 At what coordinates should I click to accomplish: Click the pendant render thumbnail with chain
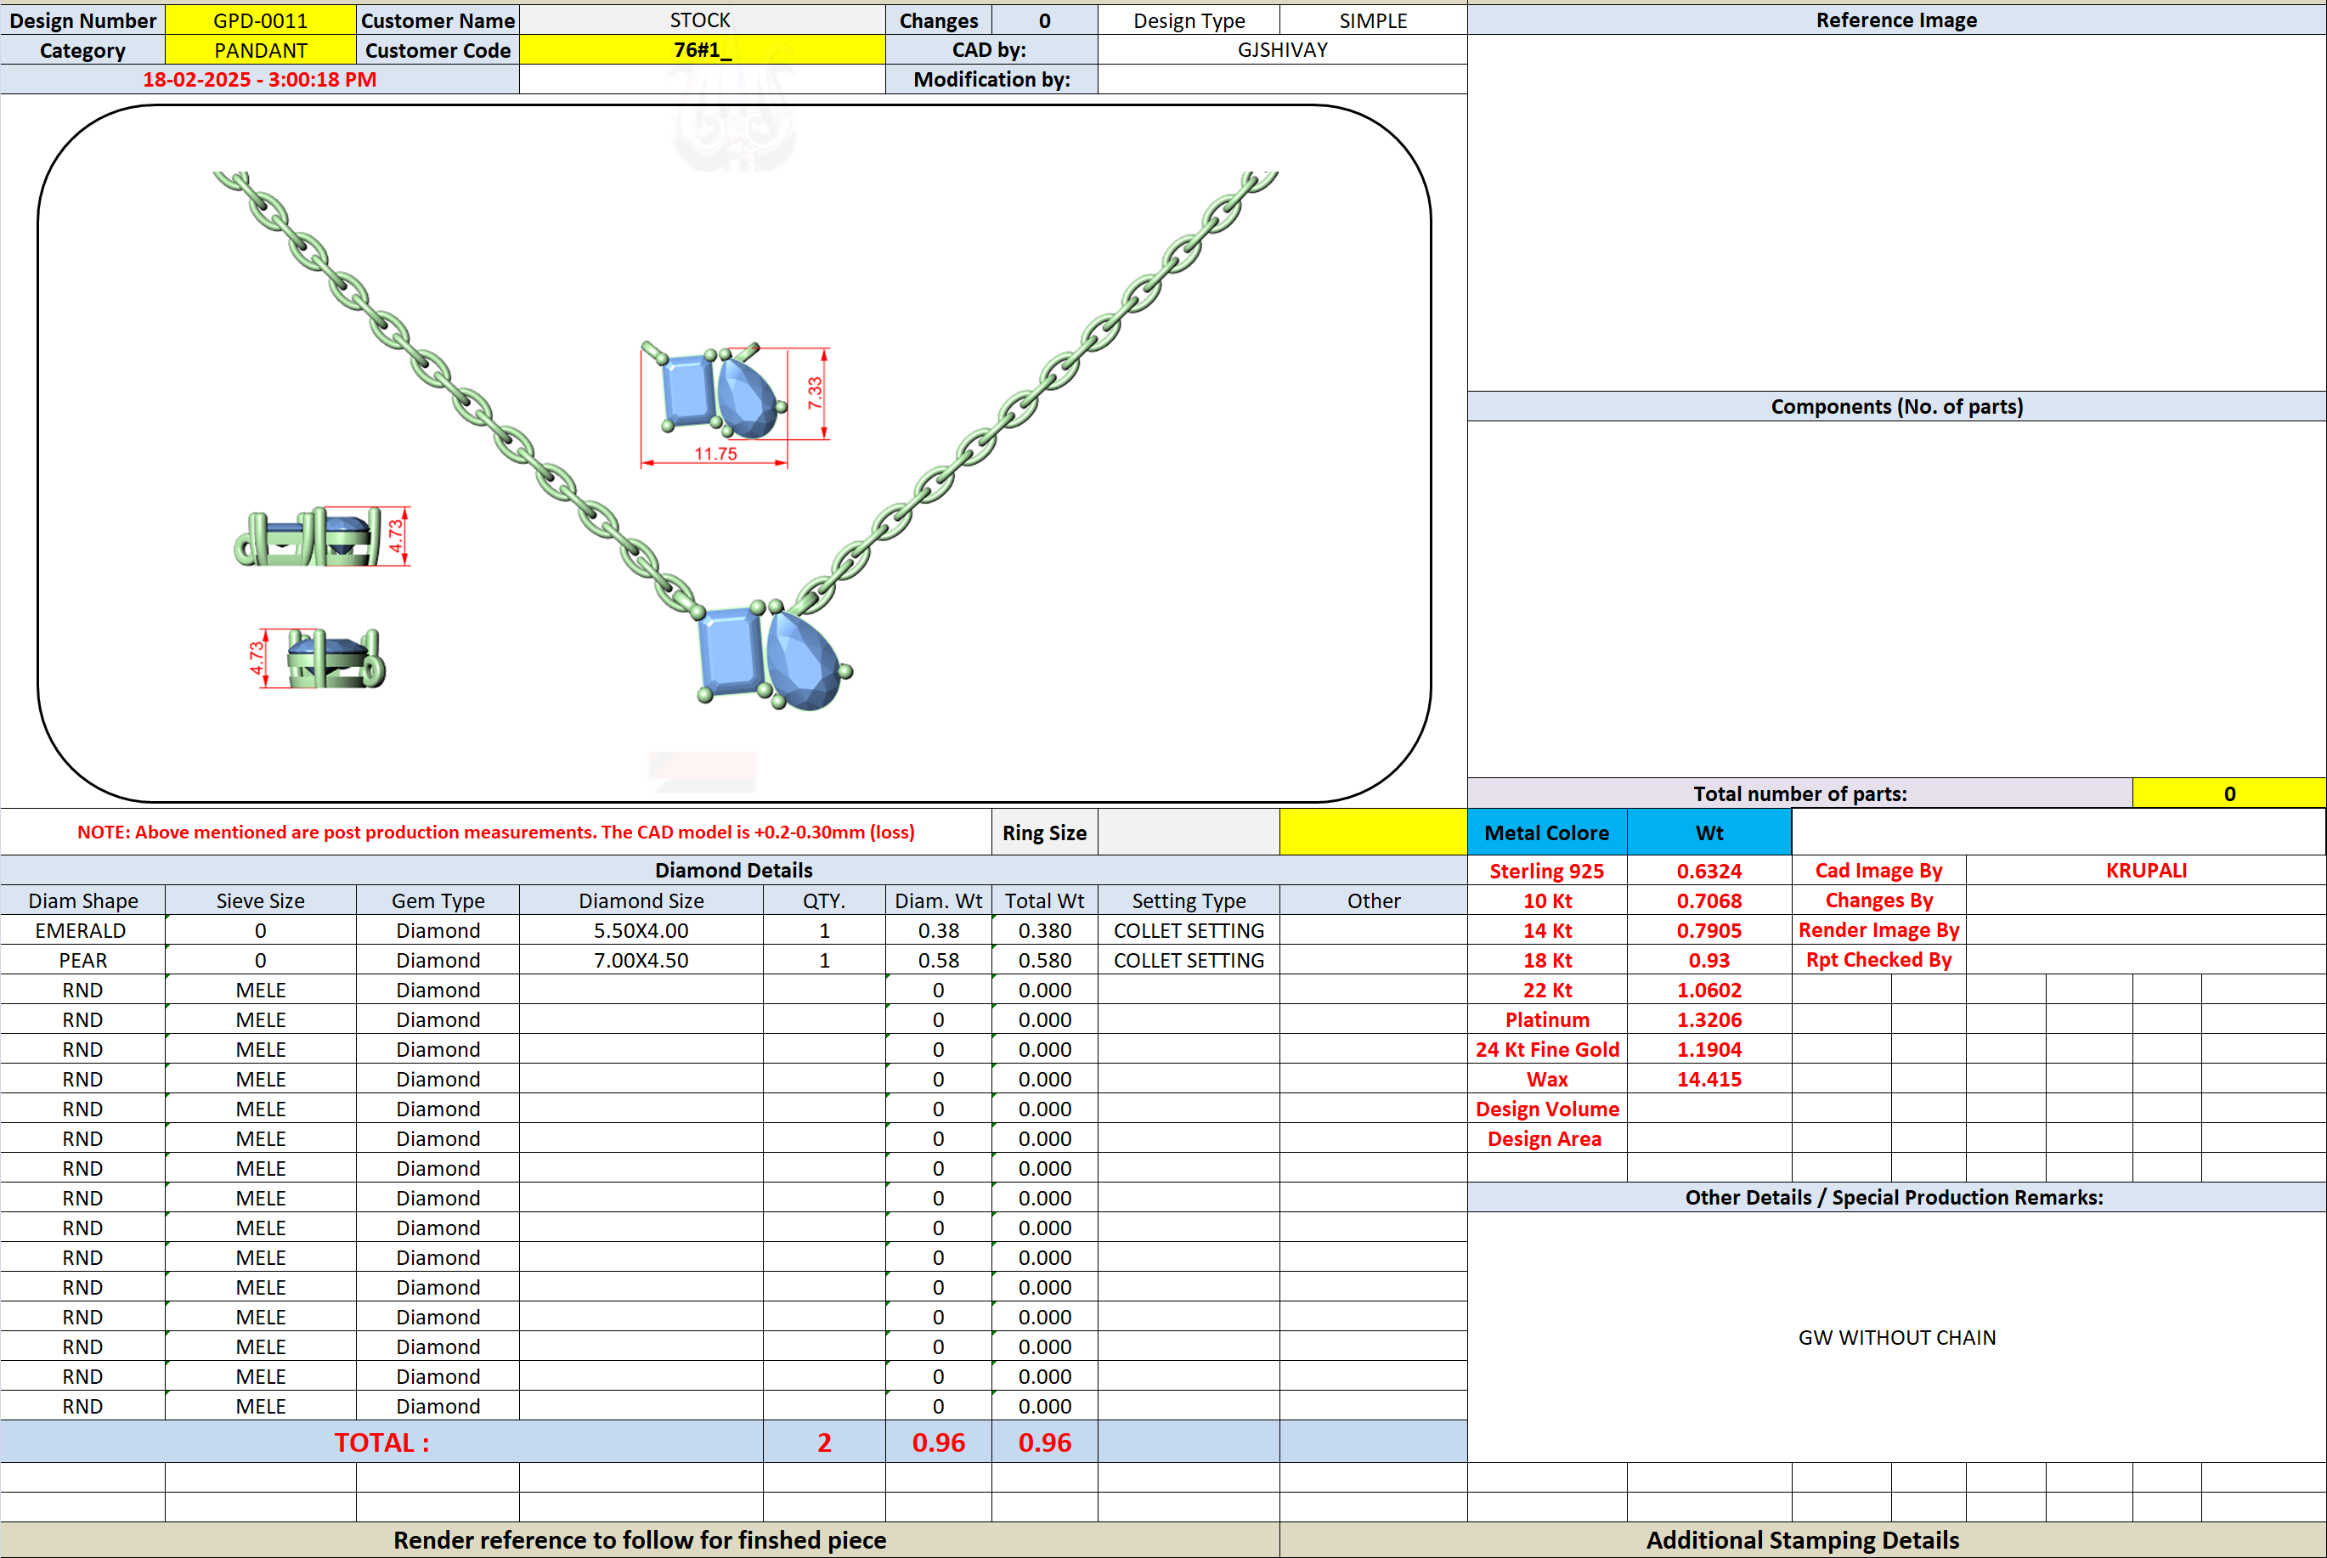[745, 442]
